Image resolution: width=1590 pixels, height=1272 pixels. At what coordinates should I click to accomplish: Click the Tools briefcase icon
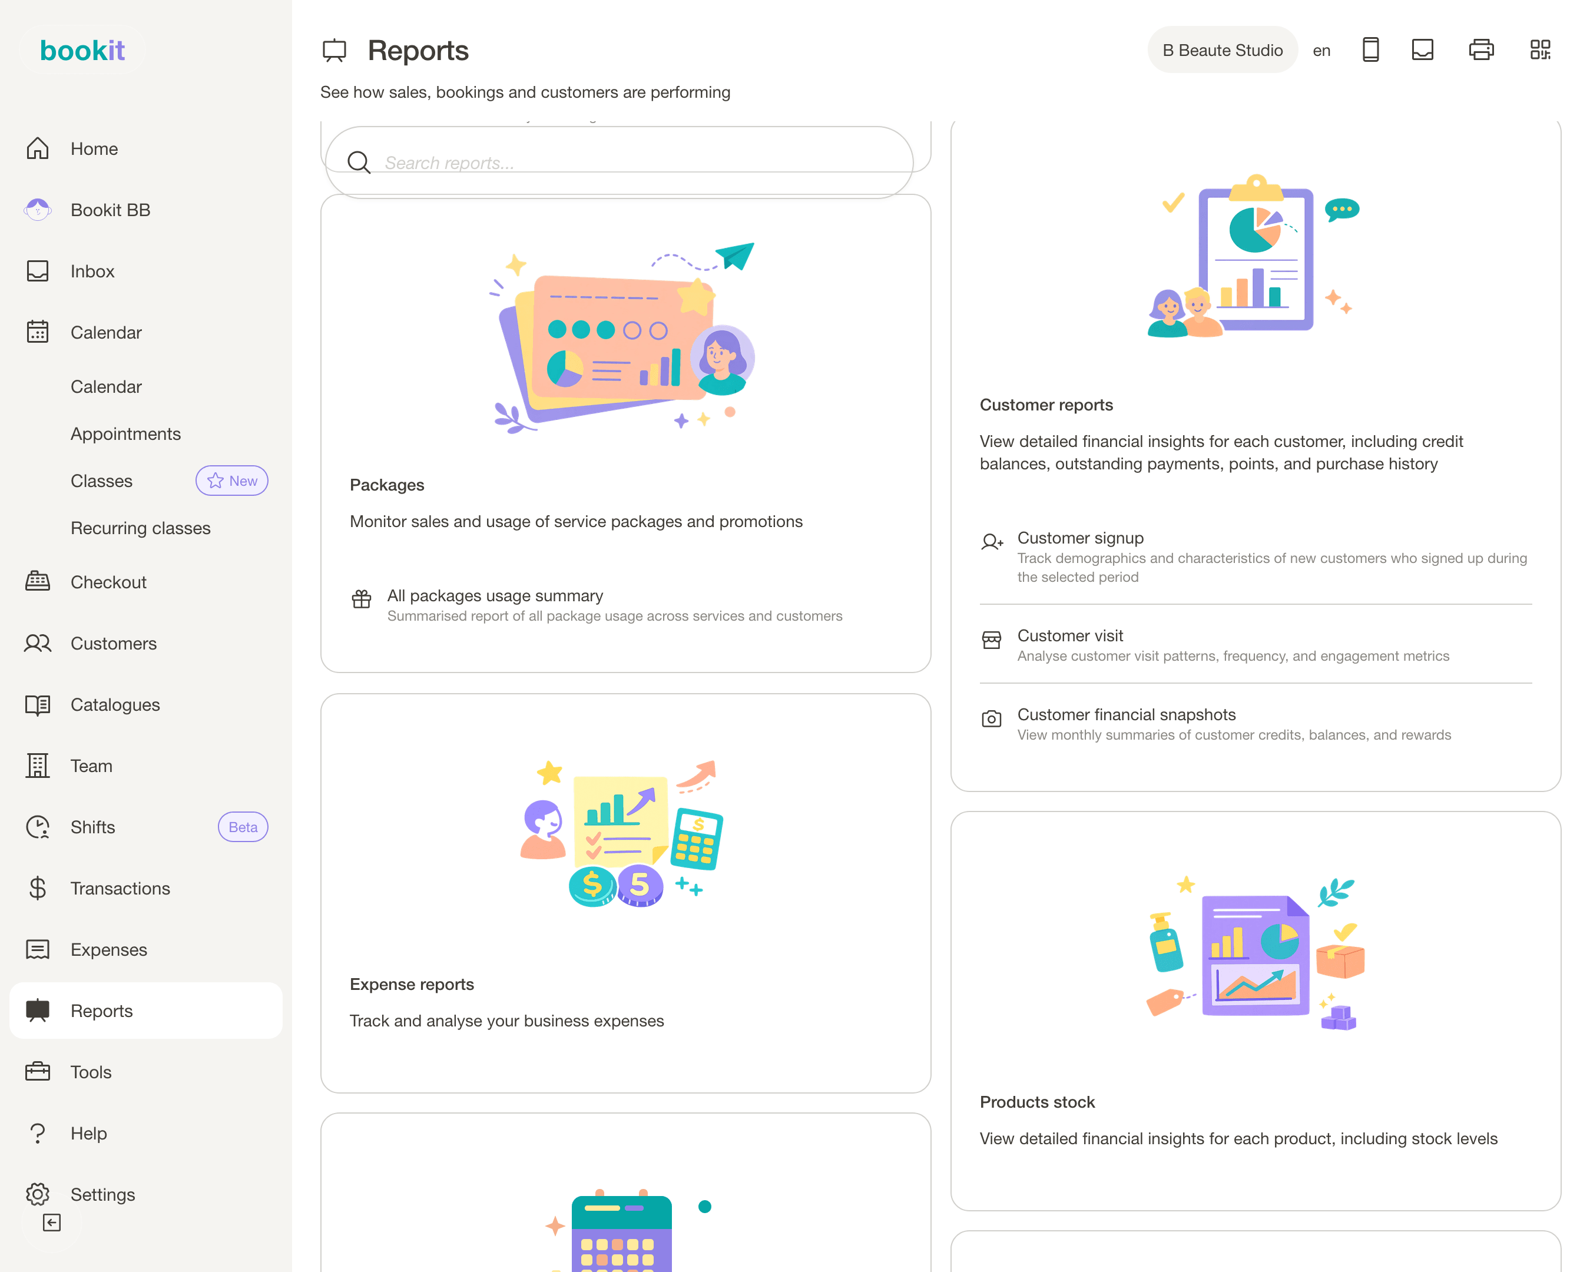click(x=38, y=1071)
